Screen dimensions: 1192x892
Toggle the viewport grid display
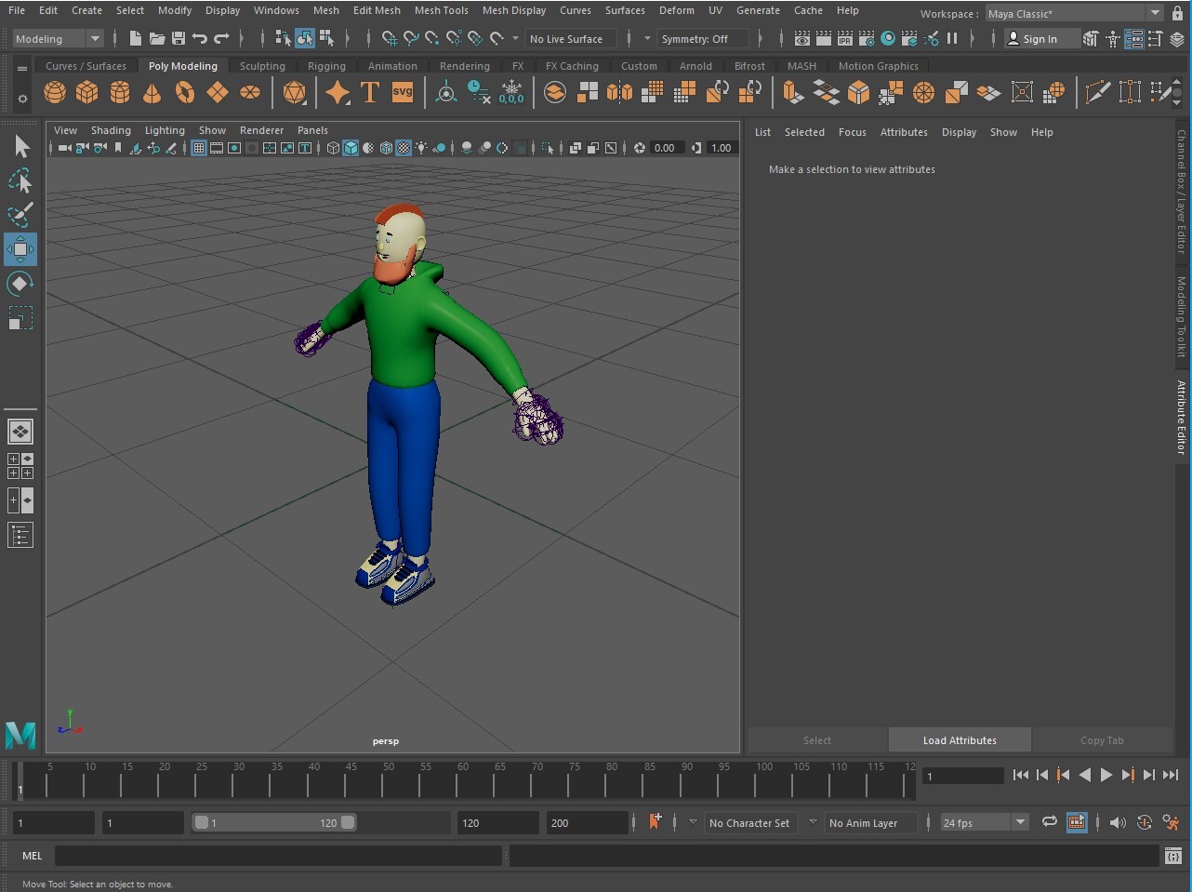(199, 148)
